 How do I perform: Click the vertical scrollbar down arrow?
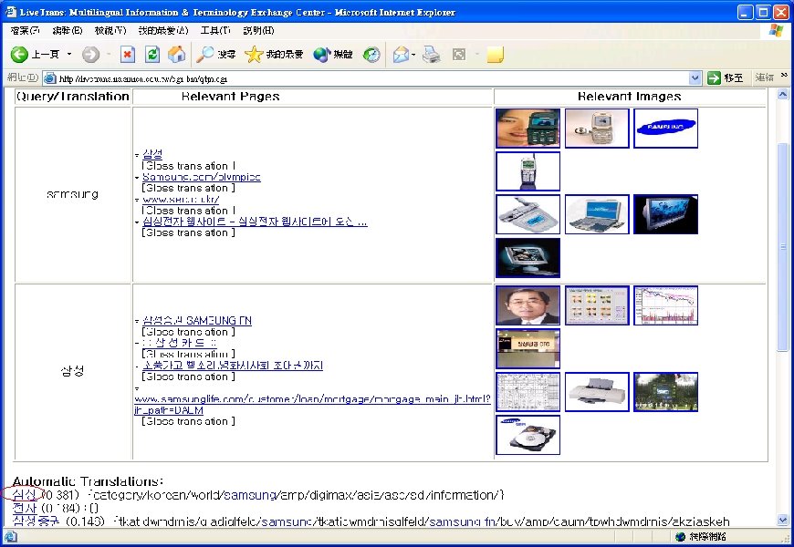pyautogui.click(x=782, y=521)
